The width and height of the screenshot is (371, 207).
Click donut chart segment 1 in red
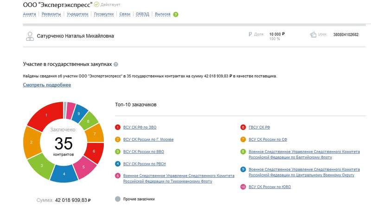pyautogui.click(x=46, y=115)
